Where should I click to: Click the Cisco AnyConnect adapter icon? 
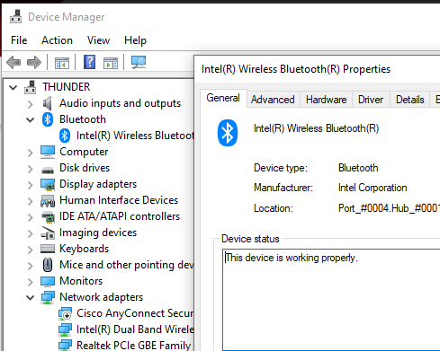(65, 313)
